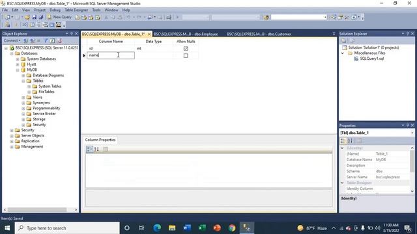Click the Windows taskbar search box
The height and width of the screenshot is (234, 417).
(67, 228)
